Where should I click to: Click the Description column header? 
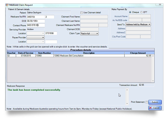[x=89, y=53]
